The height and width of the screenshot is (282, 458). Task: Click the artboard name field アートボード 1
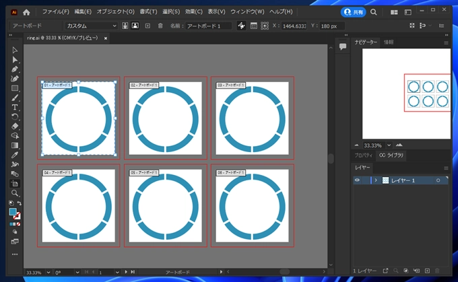(x=209, y=26)
